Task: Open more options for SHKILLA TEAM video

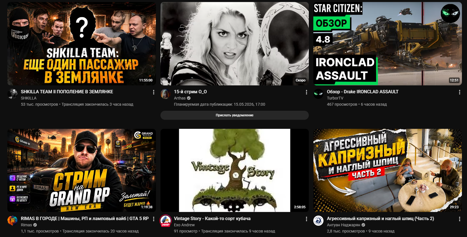Action: 153,92
